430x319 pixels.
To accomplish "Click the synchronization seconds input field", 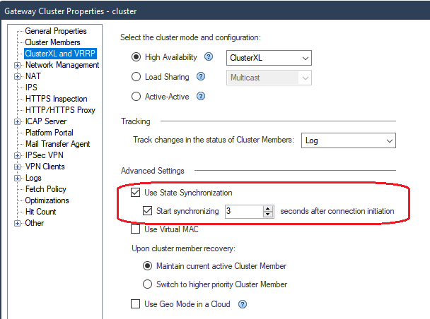I will point(243,211).
